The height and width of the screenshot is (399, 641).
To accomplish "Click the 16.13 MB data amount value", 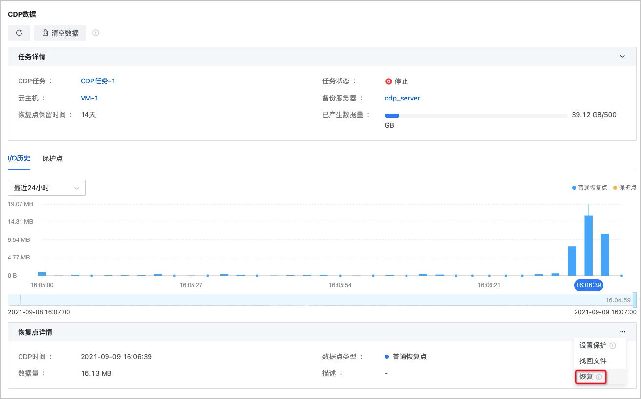I will [x=96, y=373].
